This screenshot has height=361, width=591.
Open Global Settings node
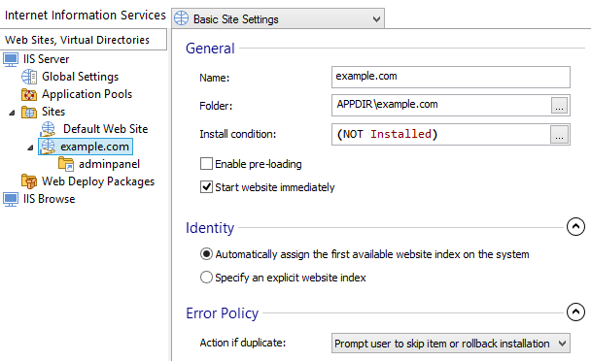(x=81, y=77)
